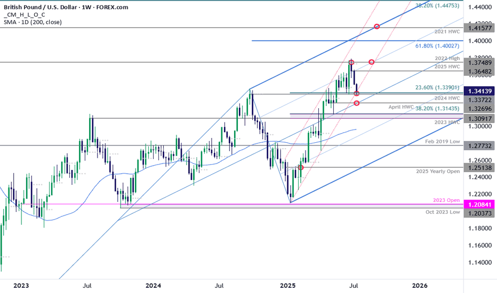This screenshot has height=293, width=497.
Task: Click the SMA 1D (200, close) indicator label
Action: point(33,22)
